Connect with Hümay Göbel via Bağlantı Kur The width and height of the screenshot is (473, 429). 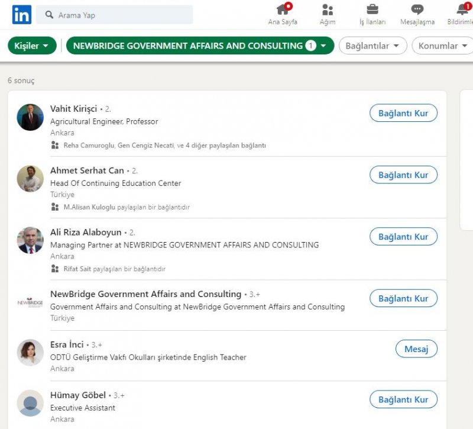pyautogui.click(x=403, y=399)
